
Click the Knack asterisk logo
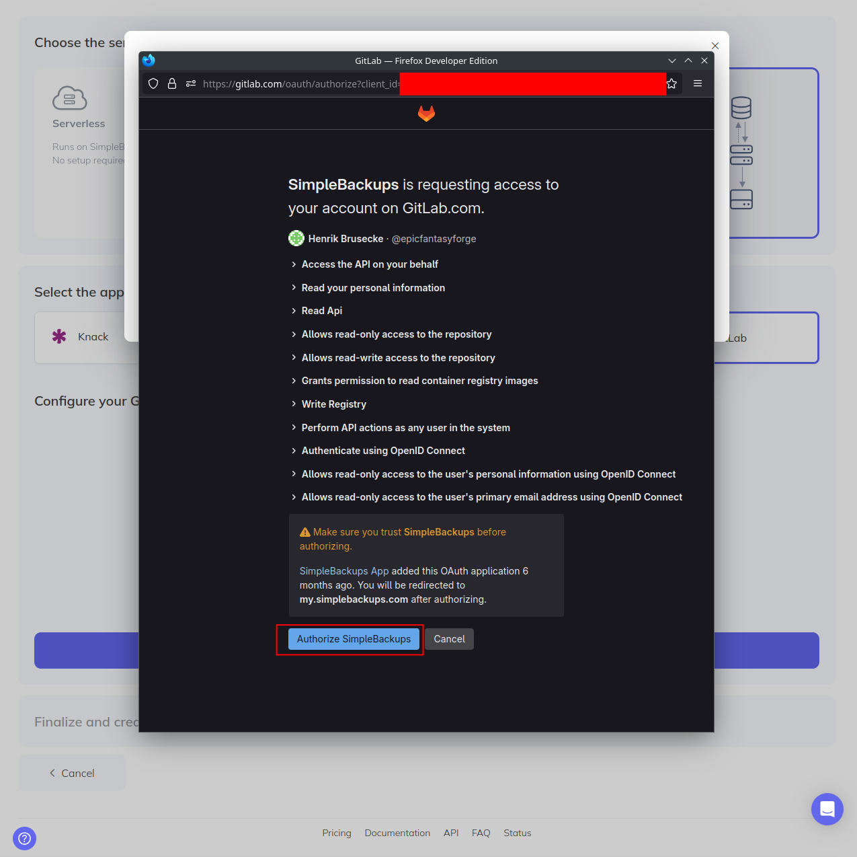[59, 336]
